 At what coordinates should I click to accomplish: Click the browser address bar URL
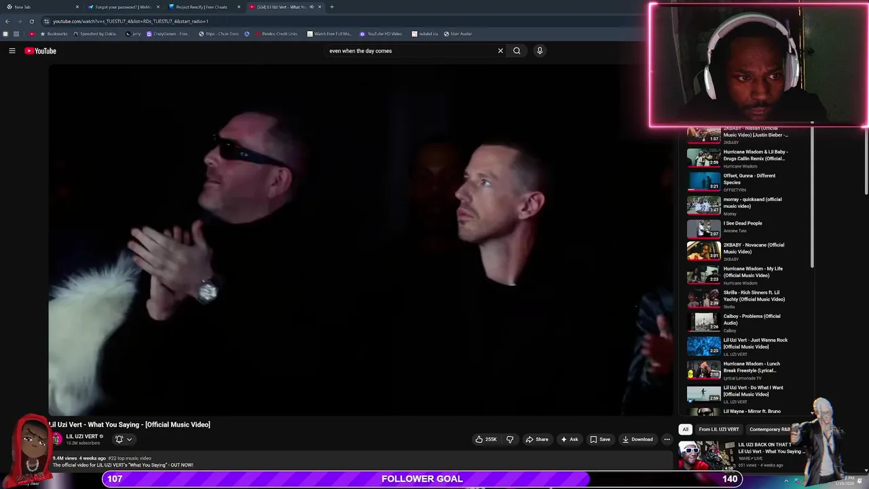130,21
